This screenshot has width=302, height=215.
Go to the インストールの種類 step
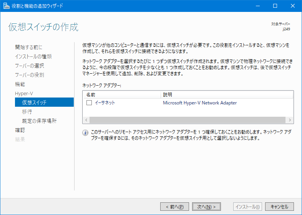33,56
